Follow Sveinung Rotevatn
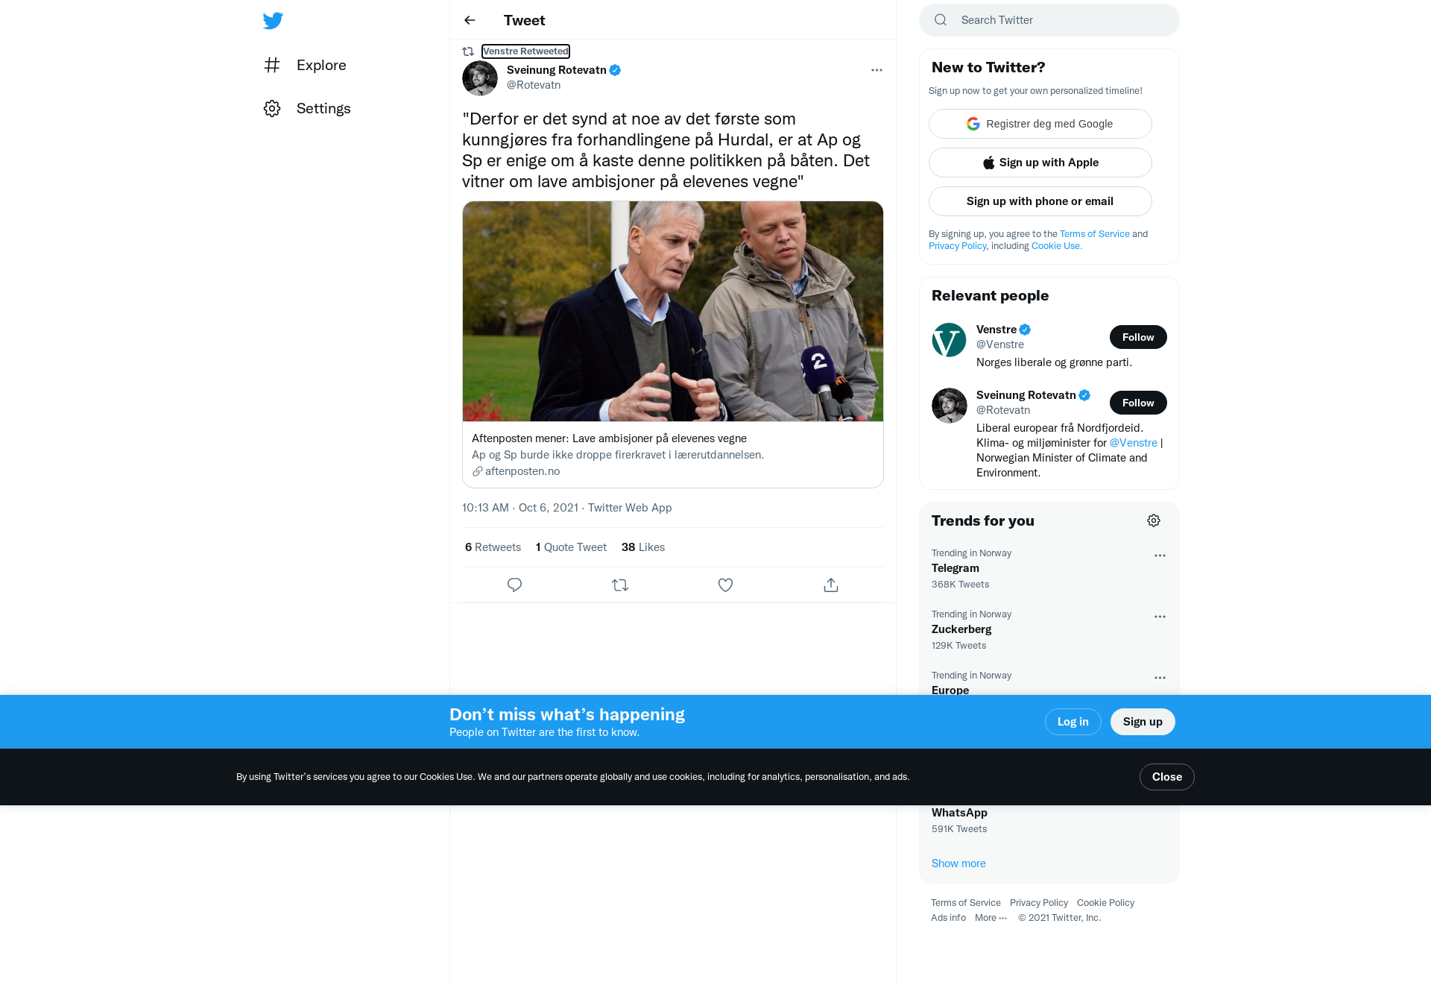 pyautogui.click(x=1138, y=403)
